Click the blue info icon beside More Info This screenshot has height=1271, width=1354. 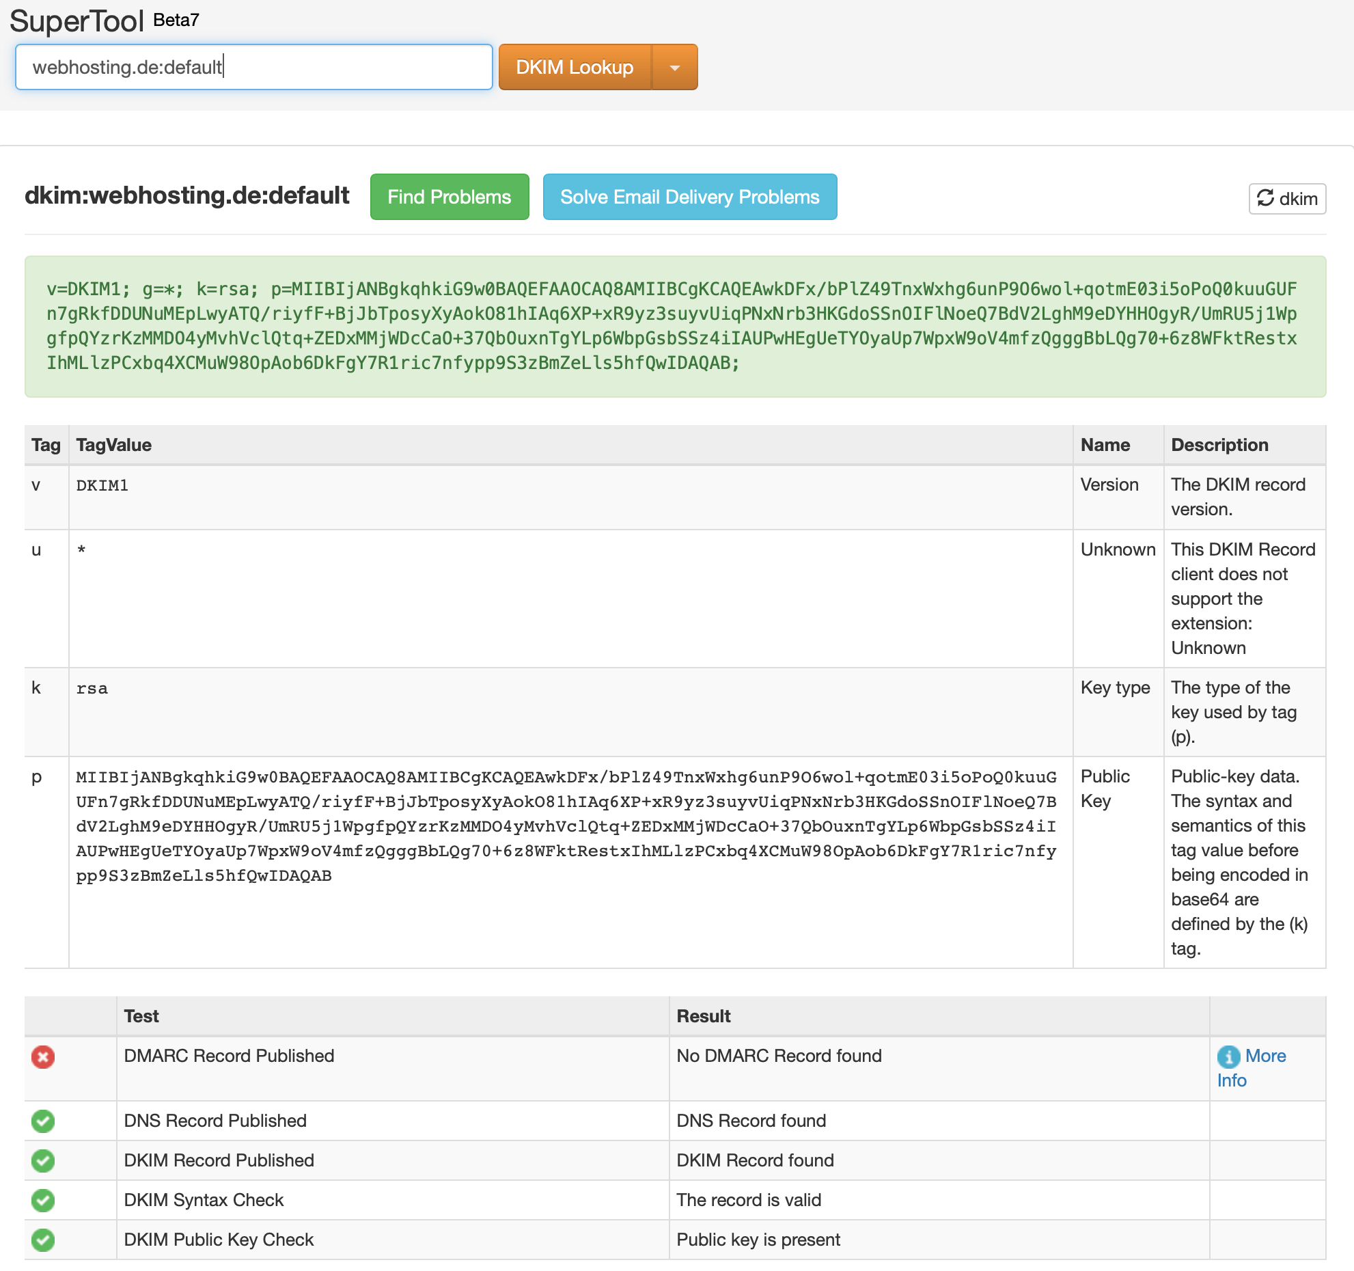point(1228,1057)
